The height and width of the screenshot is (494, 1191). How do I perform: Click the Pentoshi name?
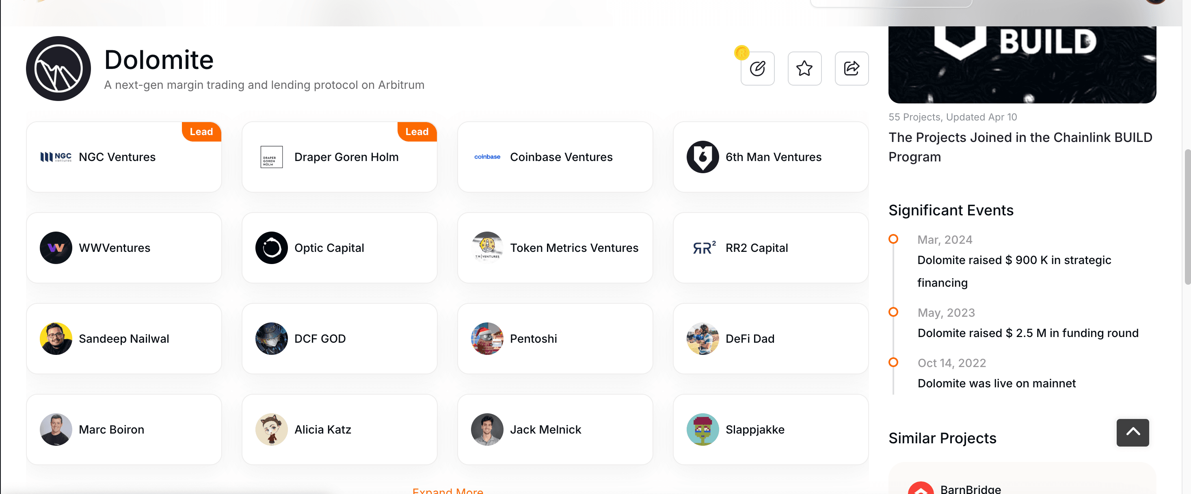[534, 338]
